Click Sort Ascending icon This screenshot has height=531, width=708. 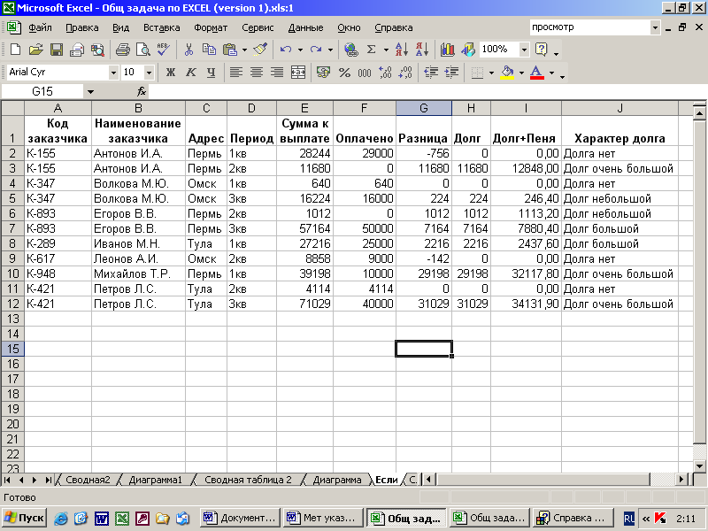(x=402, y=50)
